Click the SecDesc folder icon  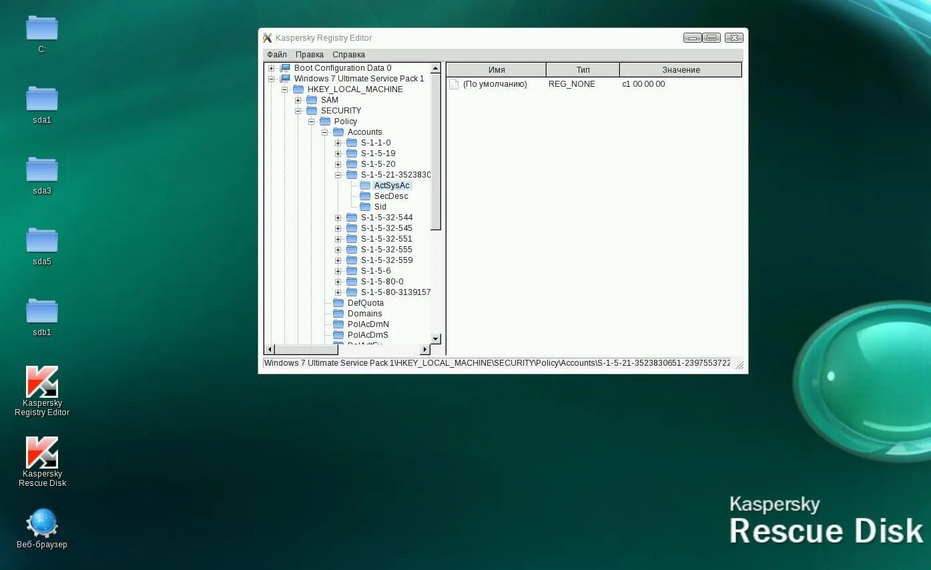pos(365,196)
